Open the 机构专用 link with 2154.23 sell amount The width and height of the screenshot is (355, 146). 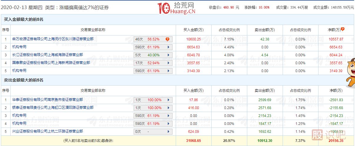click(x=19, y=116)
